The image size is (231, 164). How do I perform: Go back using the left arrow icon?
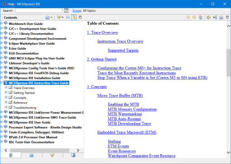188,17
